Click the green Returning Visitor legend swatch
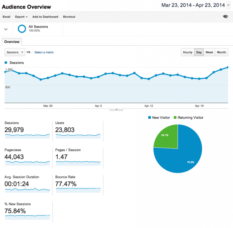This screenshot has height=228, width=233. (x=175, y=117)
